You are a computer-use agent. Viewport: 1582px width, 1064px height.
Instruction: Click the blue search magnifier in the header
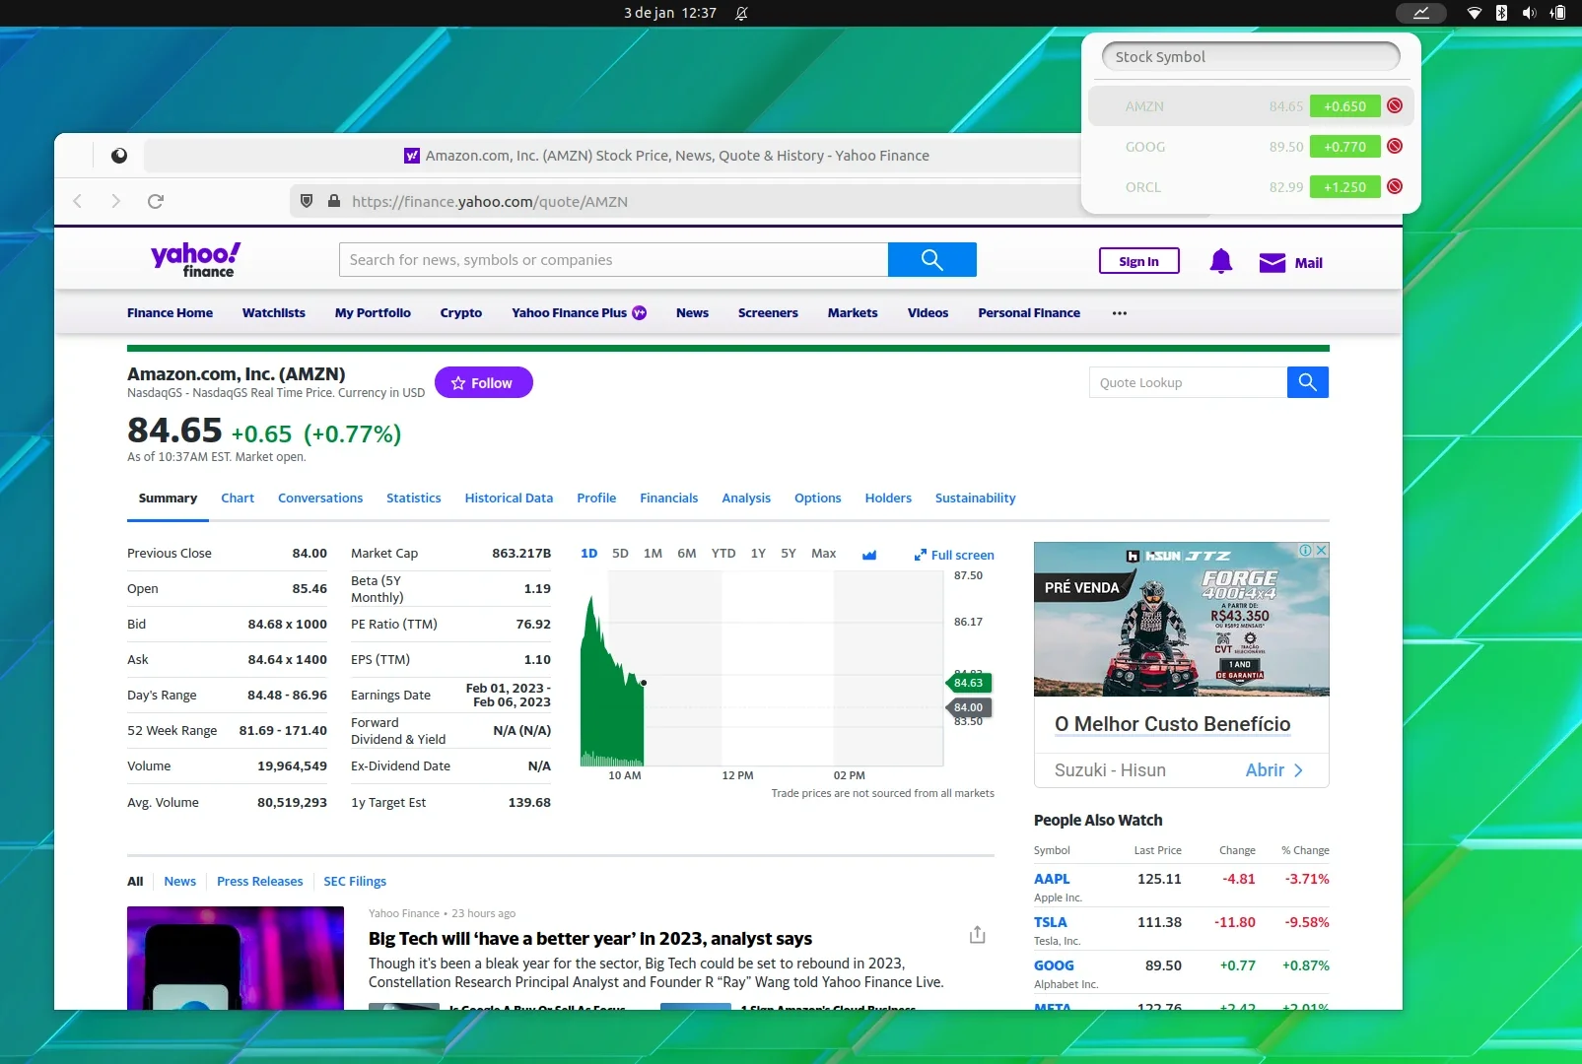point(932,260)
